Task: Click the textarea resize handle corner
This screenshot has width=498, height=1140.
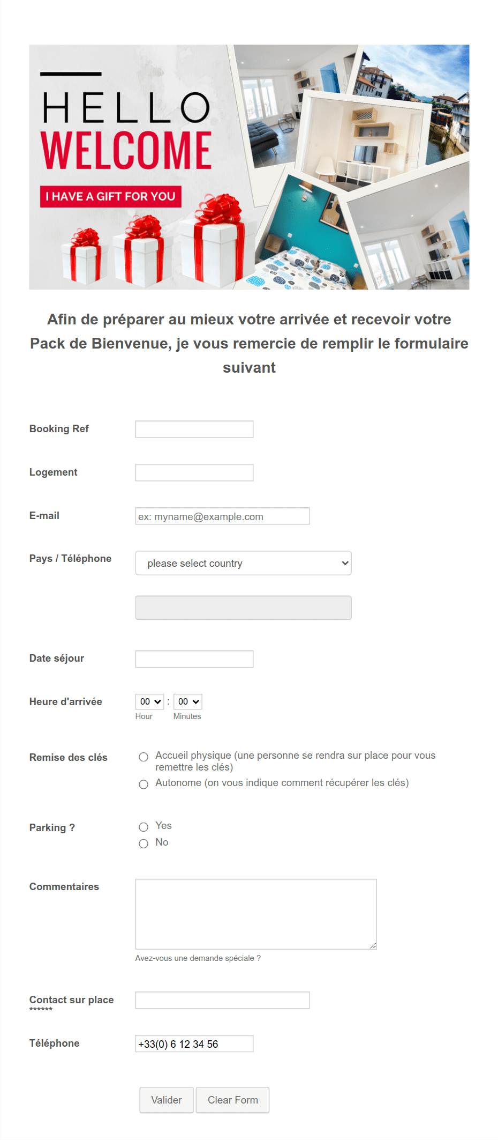Action: click(373, 946)
